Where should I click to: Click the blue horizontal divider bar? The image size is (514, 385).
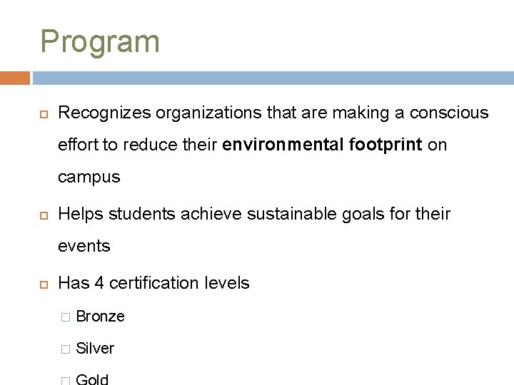coord(273,78)
